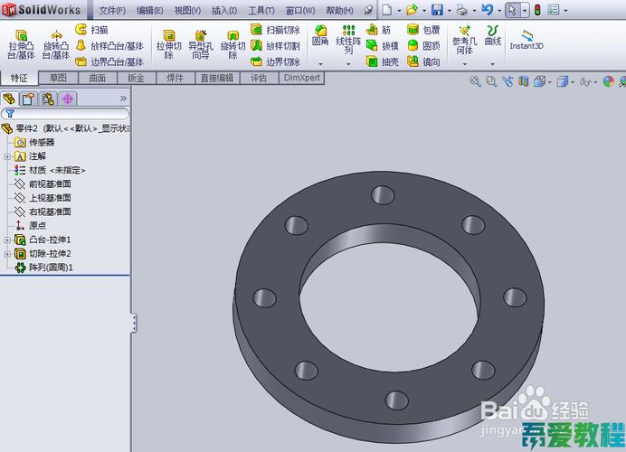This screenshot has width=626, height=452.
Task: Open 参考几何体 reference geometry
Action: click(x=465, y=40)
